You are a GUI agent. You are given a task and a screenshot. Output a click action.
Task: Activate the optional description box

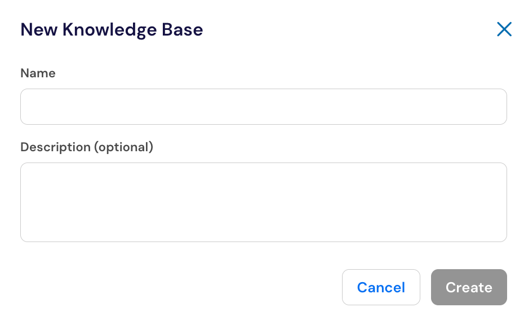tap(263, 202)
